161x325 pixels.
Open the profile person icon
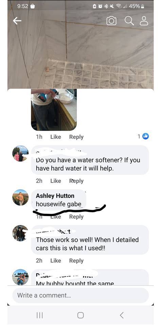pos(144,21)
